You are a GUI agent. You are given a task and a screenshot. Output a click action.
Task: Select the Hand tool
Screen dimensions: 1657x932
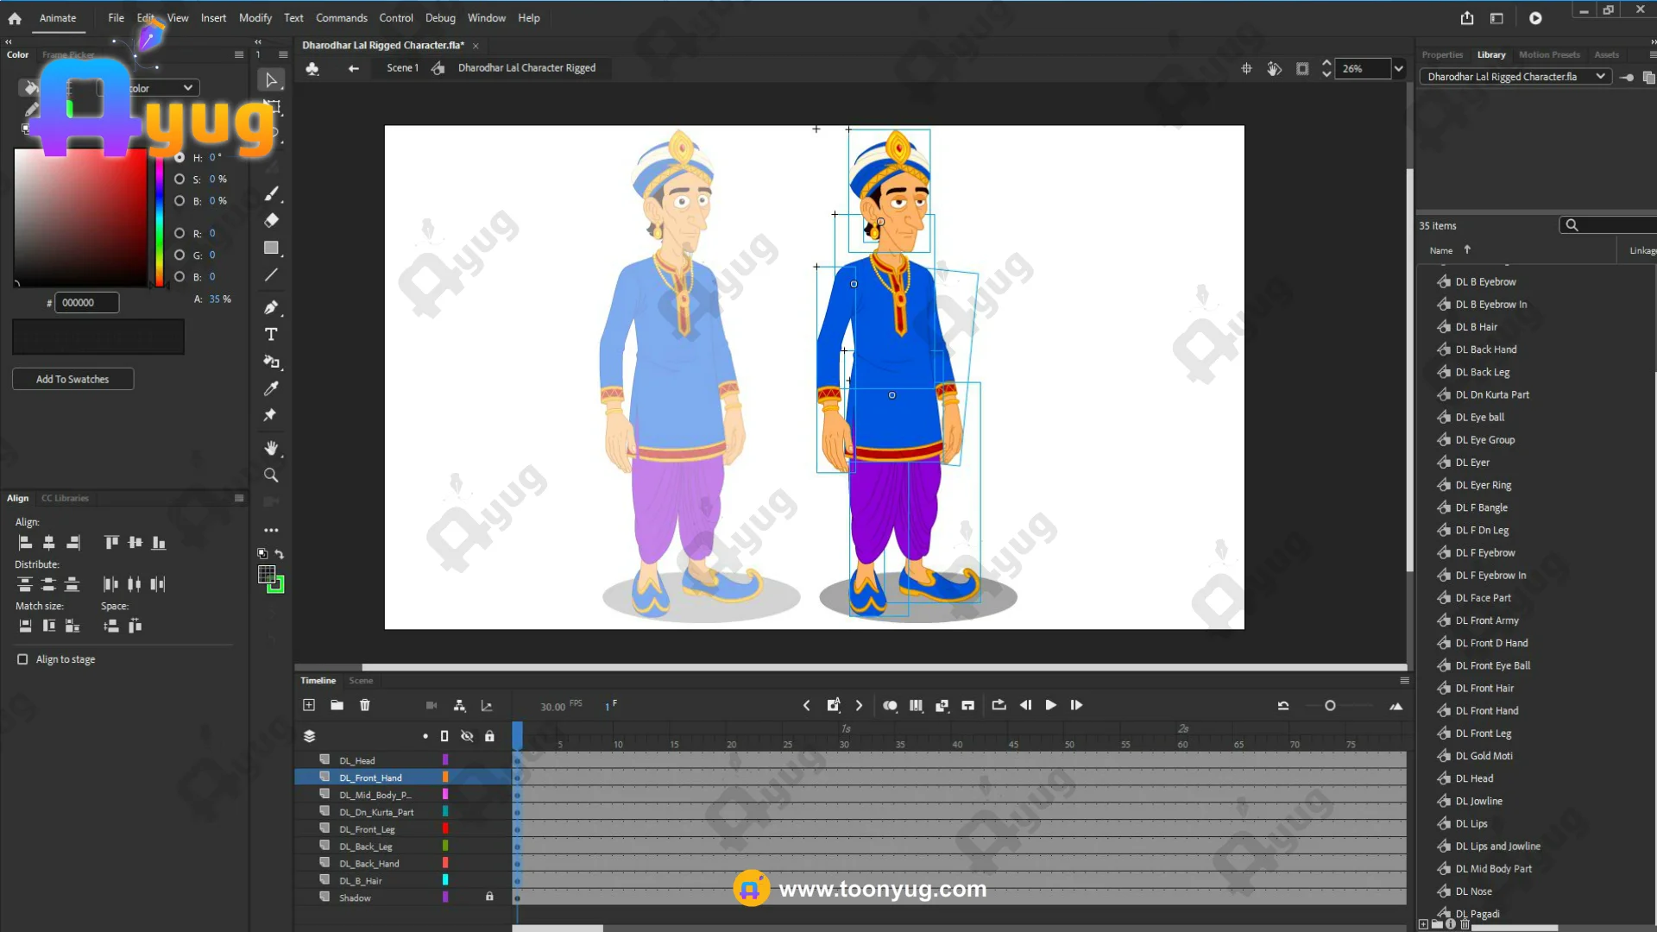[271, 448]
